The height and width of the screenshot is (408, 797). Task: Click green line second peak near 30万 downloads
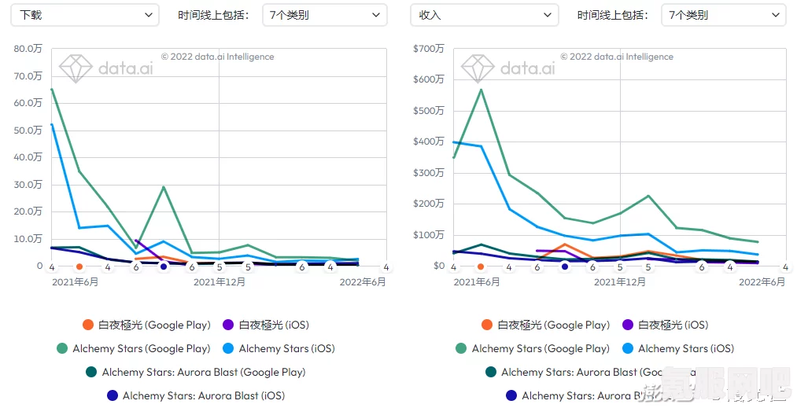point(164,187)
